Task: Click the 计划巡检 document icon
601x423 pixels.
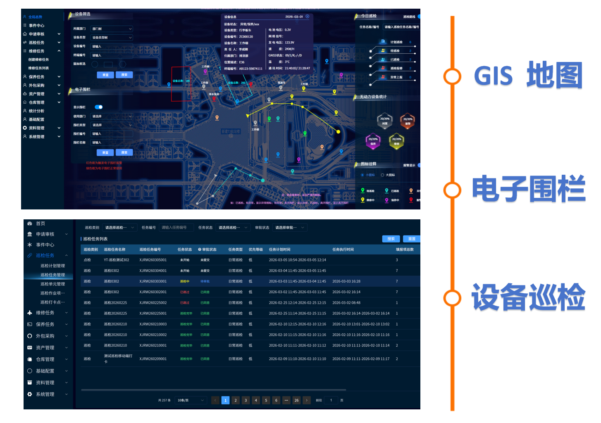Action: 383,42
